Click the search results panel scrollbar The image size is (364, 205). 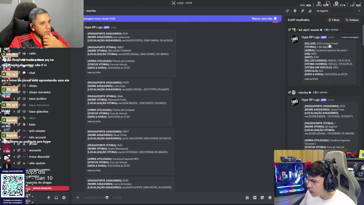pyautogui.click(x=363, y=36)
